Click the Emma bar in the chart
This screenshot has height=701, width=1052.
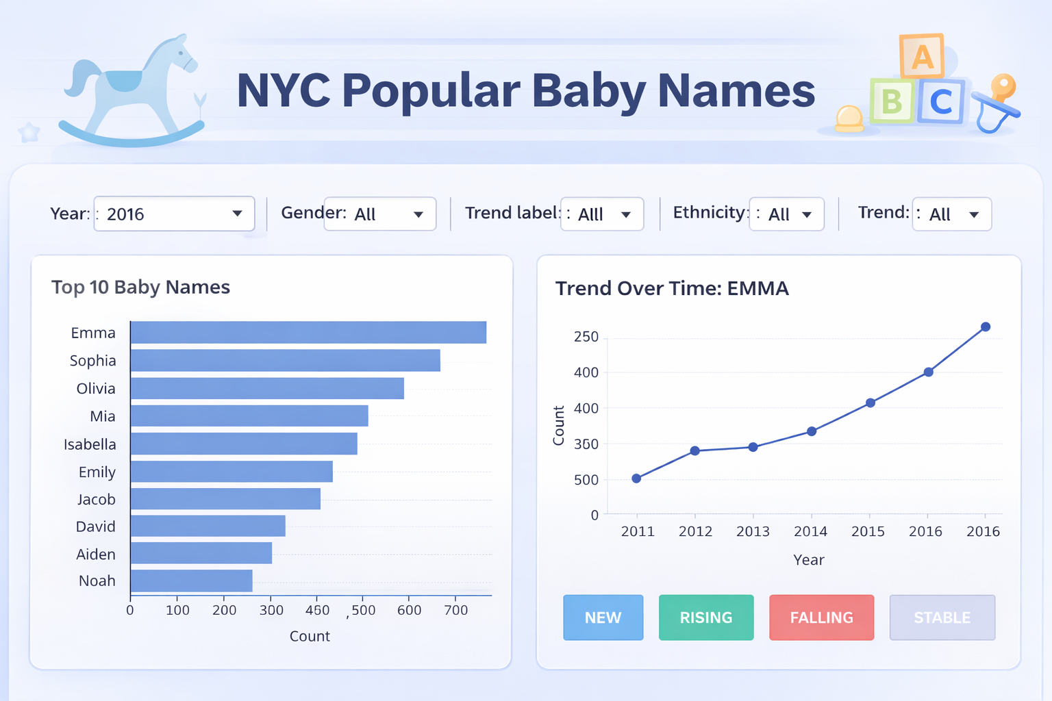[308, 332]
